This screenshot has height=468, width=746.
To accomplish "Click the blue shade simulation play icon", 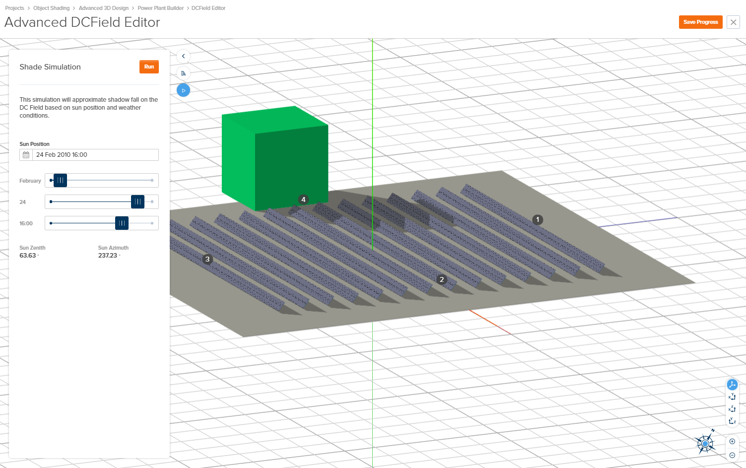I will (x=183, y=90).
